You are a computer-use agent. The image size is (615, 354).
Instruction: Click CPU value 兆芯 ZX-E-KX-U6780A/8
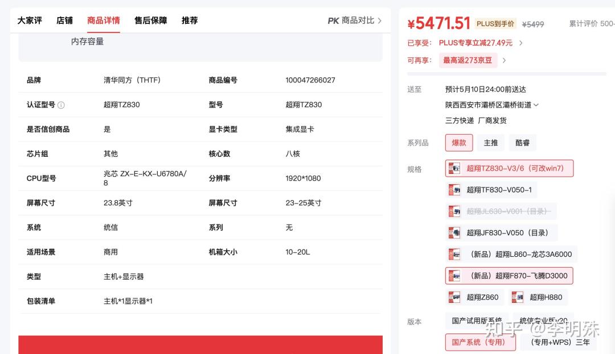[145, 178]
